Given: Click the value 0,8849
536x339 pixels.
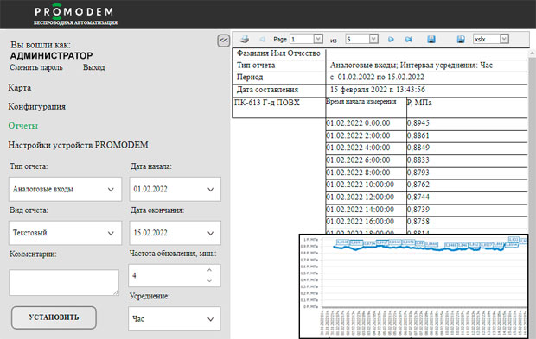Looking at the screenshot, I should coord(418,148).
